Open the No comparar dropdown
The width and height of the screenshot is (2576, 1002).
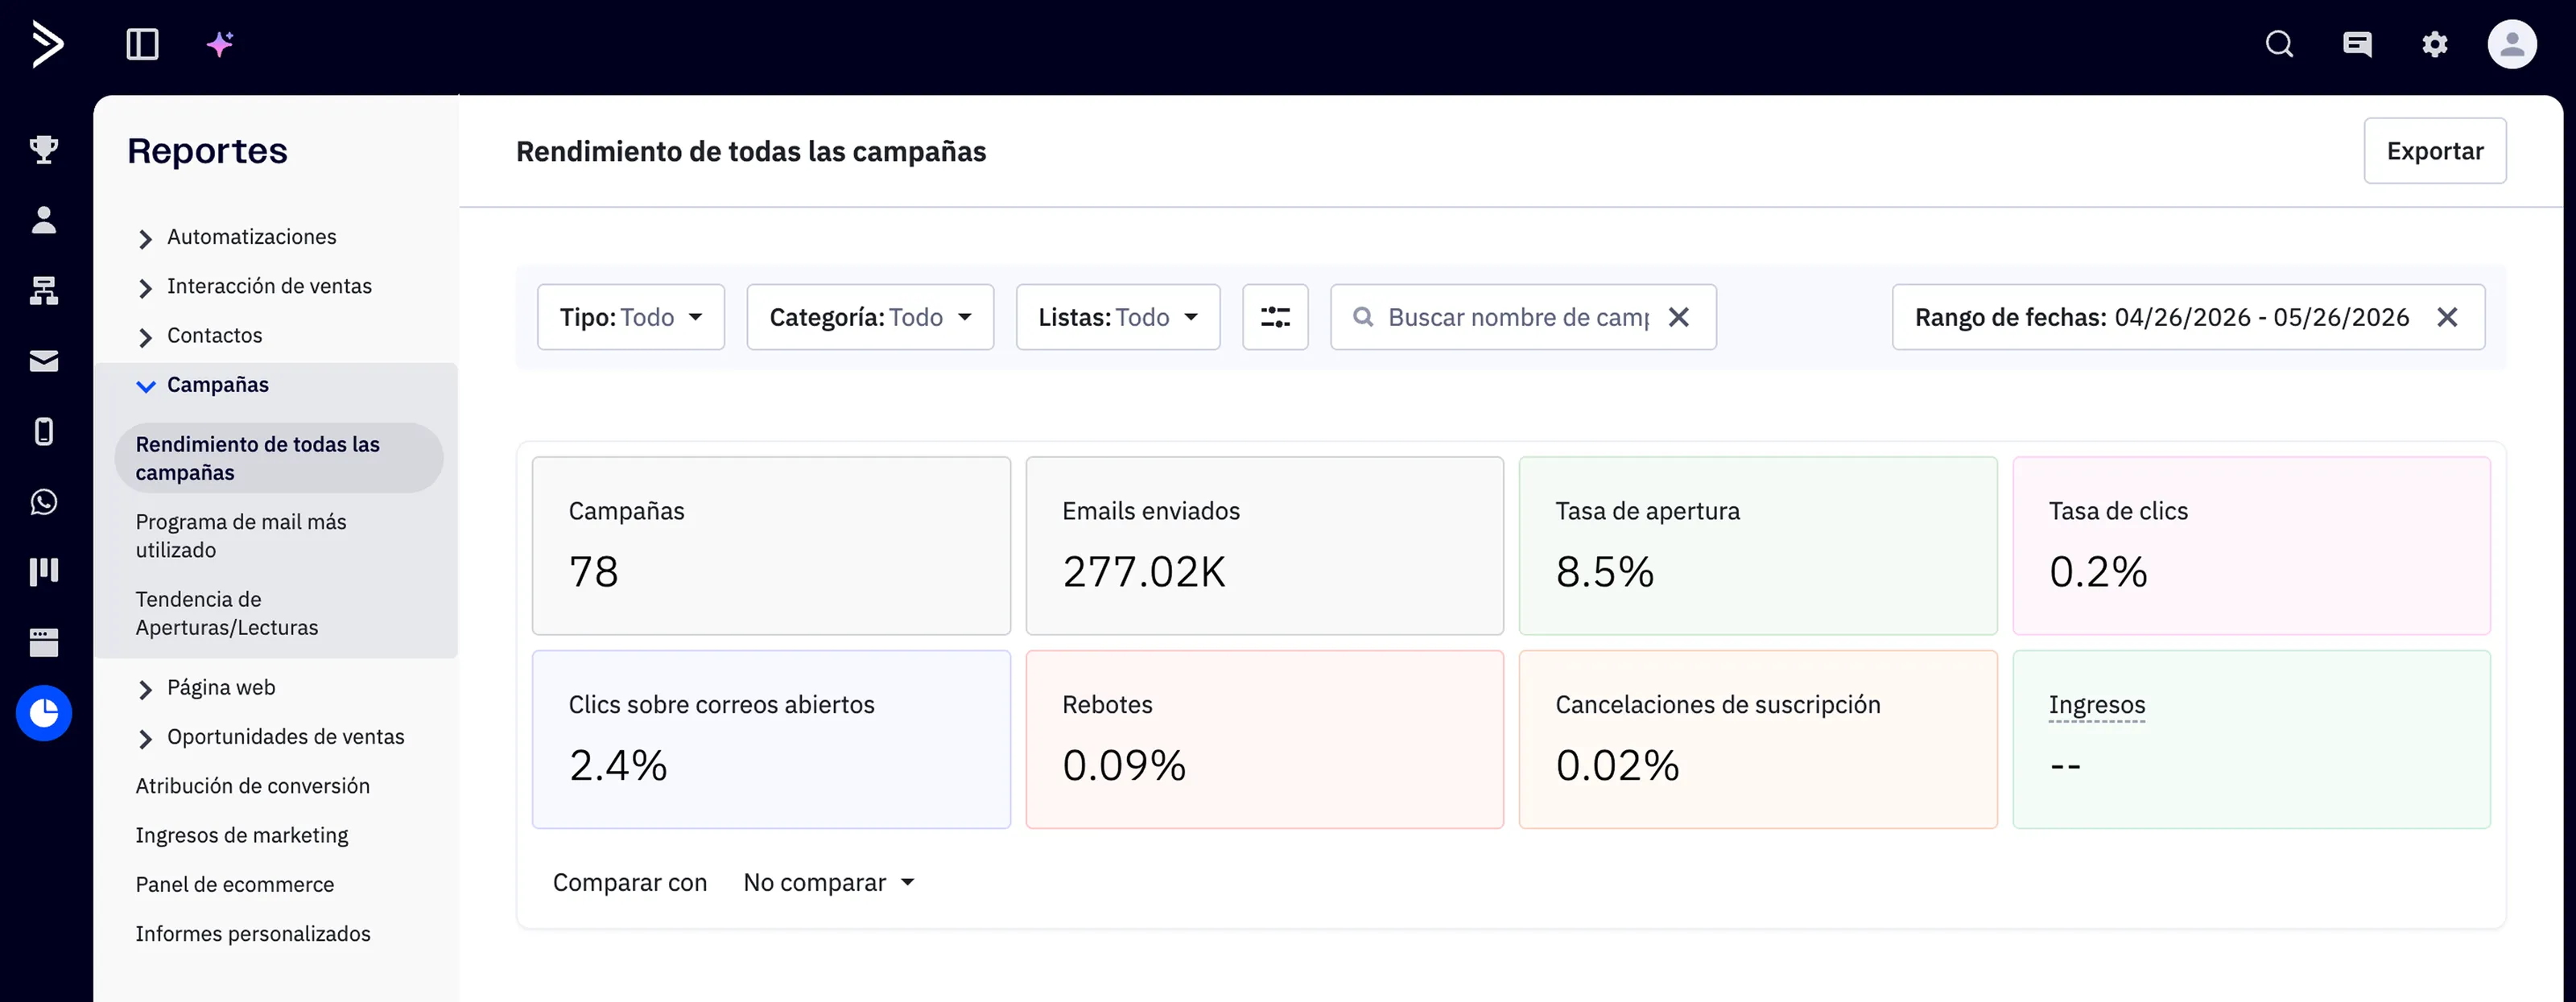(829, 882)
